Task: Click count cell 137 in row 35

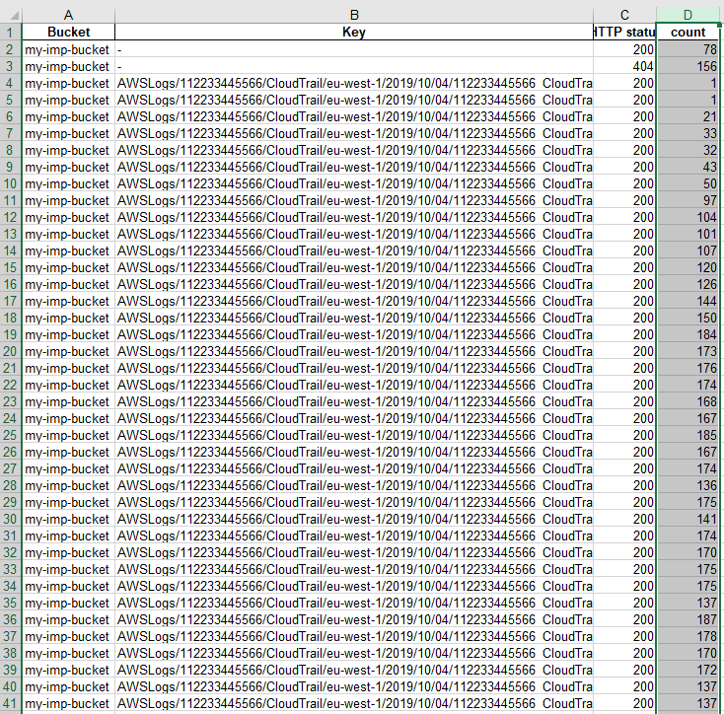Action: pos(688,603)
